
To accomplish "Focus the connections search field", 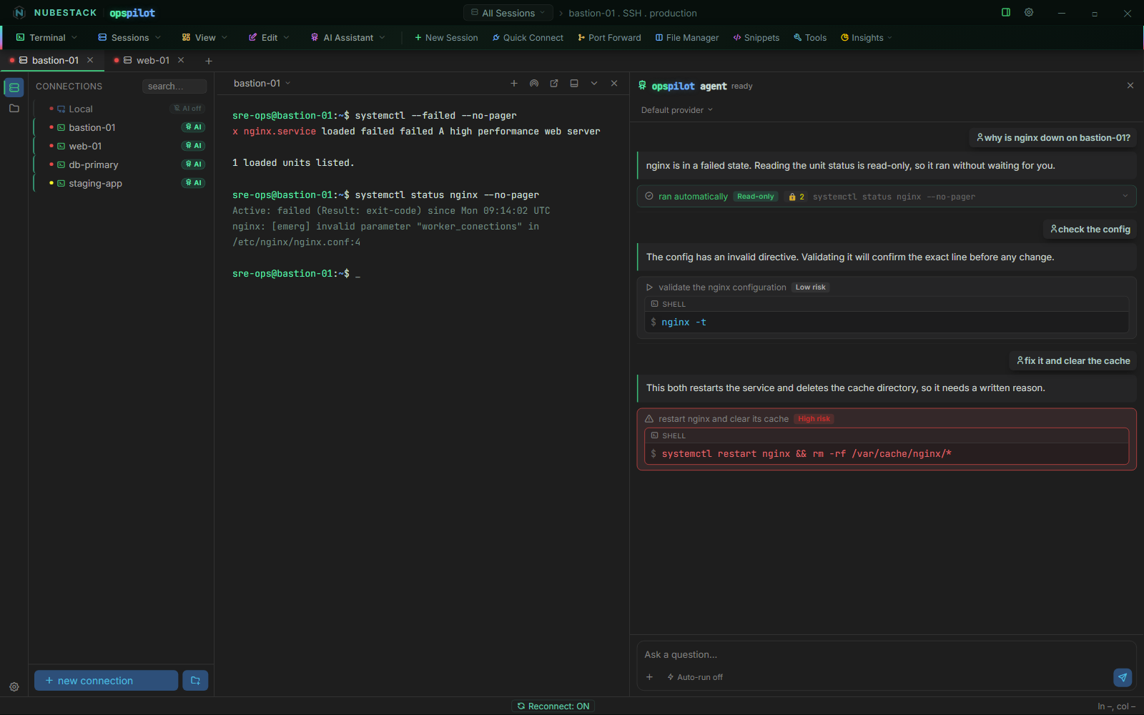I will point(174,87).
